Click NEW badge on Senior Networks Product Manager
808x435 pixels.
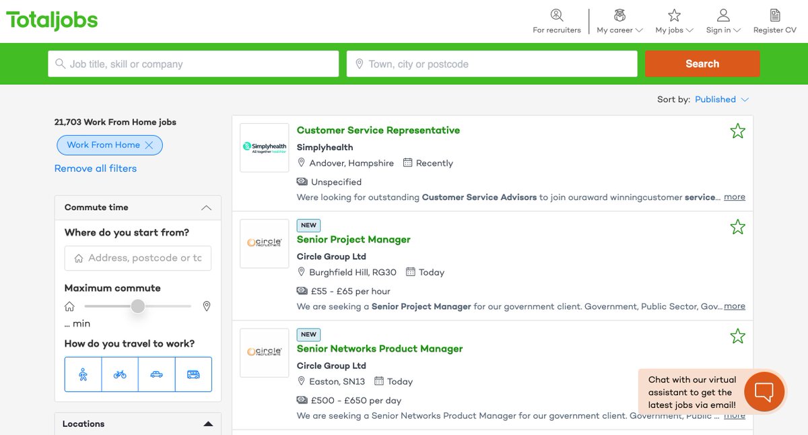(x=308, y=335)
